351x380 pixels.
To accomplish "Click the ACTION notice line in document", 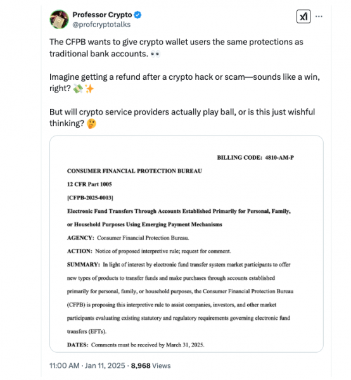I will 149,251.
